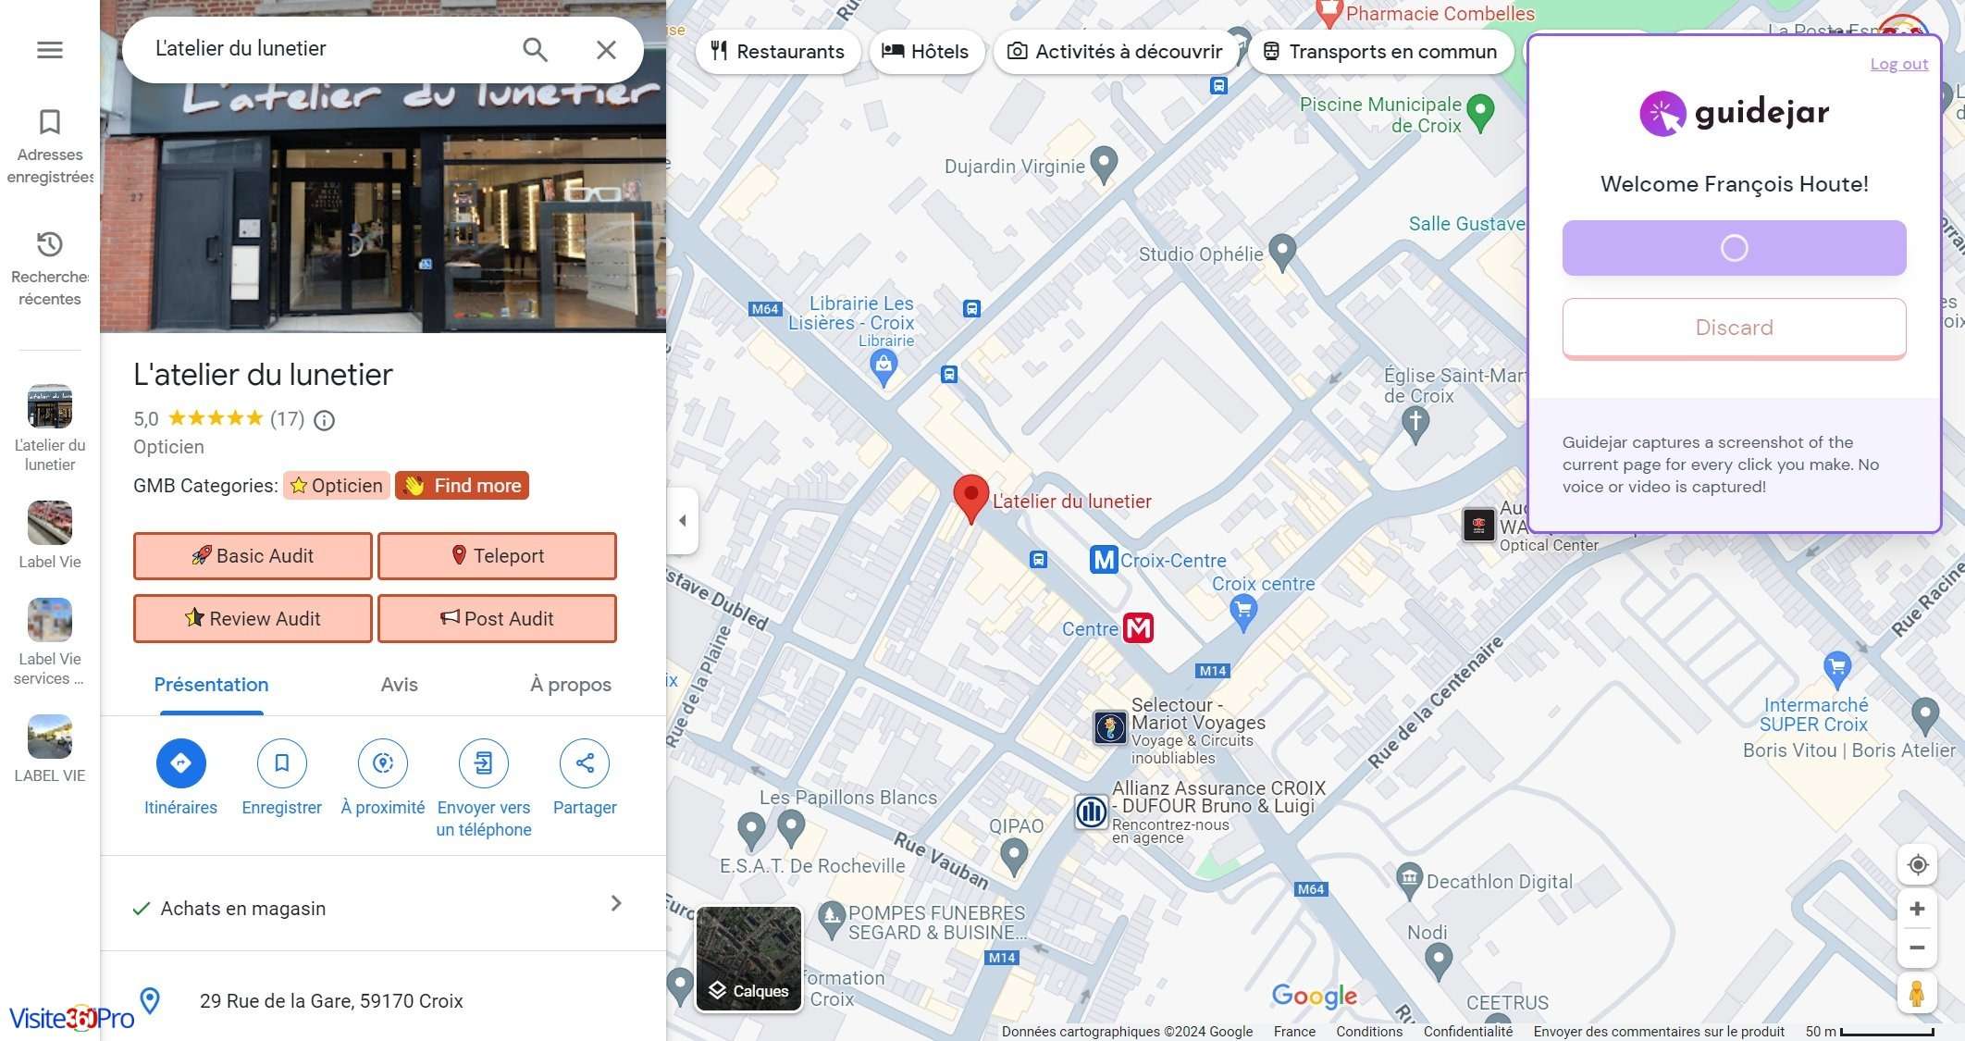The height and width of the screenshot is (1041, 1965).
Task: Click the Dujardin Virginie map pin
Action: pyautogui.click(x=1104, y=165)
